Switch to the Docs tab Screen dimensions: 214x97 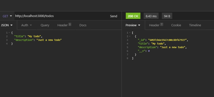click(x=83, y=25)
